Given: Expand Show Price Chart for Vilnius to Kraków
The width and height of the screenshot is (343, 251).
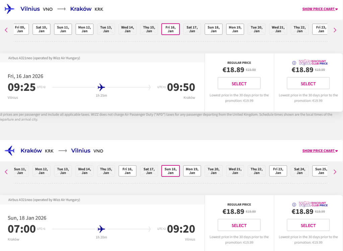Looking at the screenshot, I should tap(320, 9).
